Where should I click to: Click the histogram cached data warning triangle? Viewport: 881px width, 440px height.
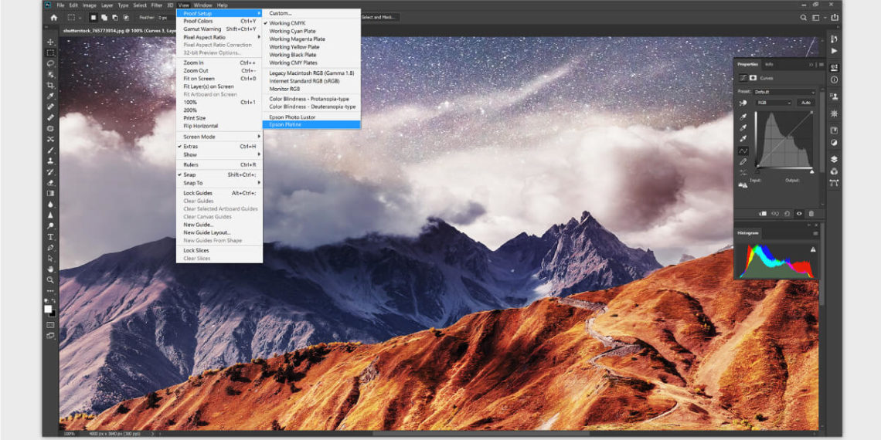point(813,250)
